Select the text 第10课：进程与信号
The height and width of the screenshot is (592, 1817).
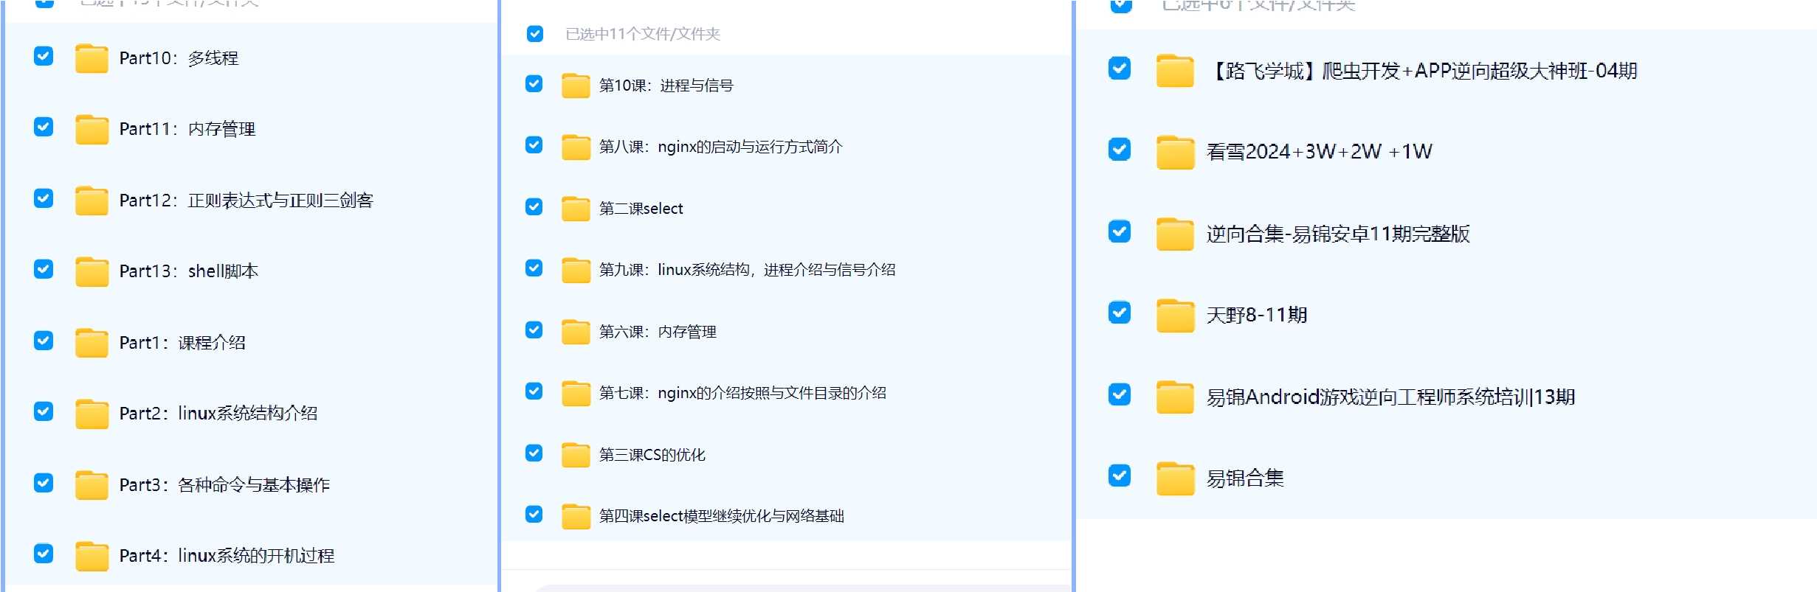click(x=666, y=86)
